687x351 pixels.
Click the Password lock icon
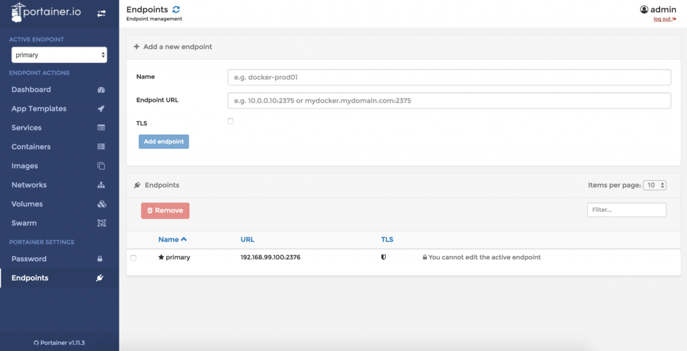point(100,259)
